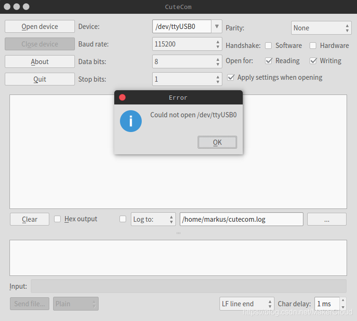This screenshot has height=321, width=357.
Task: Open the About dialog
Action: click(40, 62)
